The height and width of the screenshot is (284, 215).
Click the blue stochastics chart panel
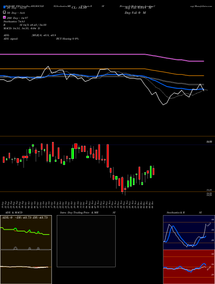[x=189, y=232]
